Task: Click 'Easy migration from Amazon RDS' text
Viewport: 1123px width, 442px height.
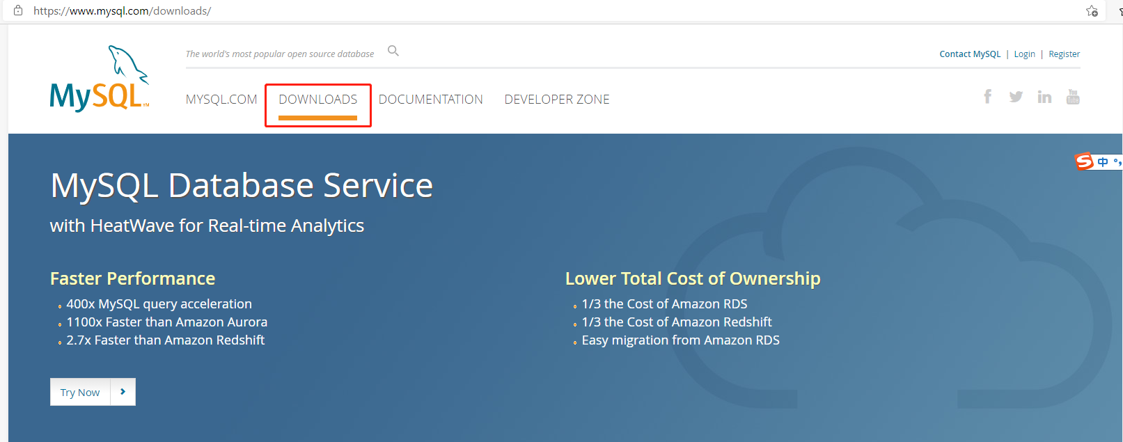Action: click(x=680, y=340)
